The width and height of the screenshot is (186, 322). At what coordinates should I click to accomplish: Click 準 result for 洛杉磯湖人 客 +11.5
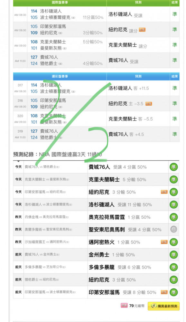coord(174,88)
